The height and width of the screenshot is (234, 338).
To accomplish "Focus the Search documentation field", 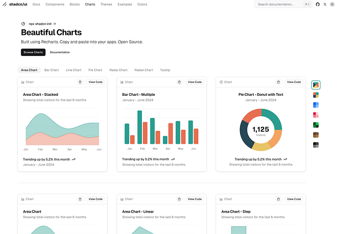I will 283,5.
